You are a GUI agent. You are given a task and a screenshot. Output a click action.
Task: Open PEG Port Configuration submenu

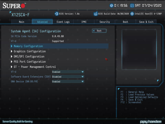[30, 62]
